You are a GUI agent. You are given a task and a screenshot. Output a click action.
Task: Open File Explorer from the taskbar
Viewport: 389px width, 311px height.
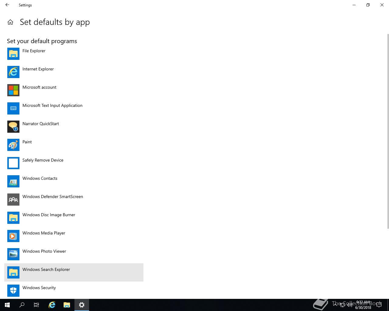point(67,305)
